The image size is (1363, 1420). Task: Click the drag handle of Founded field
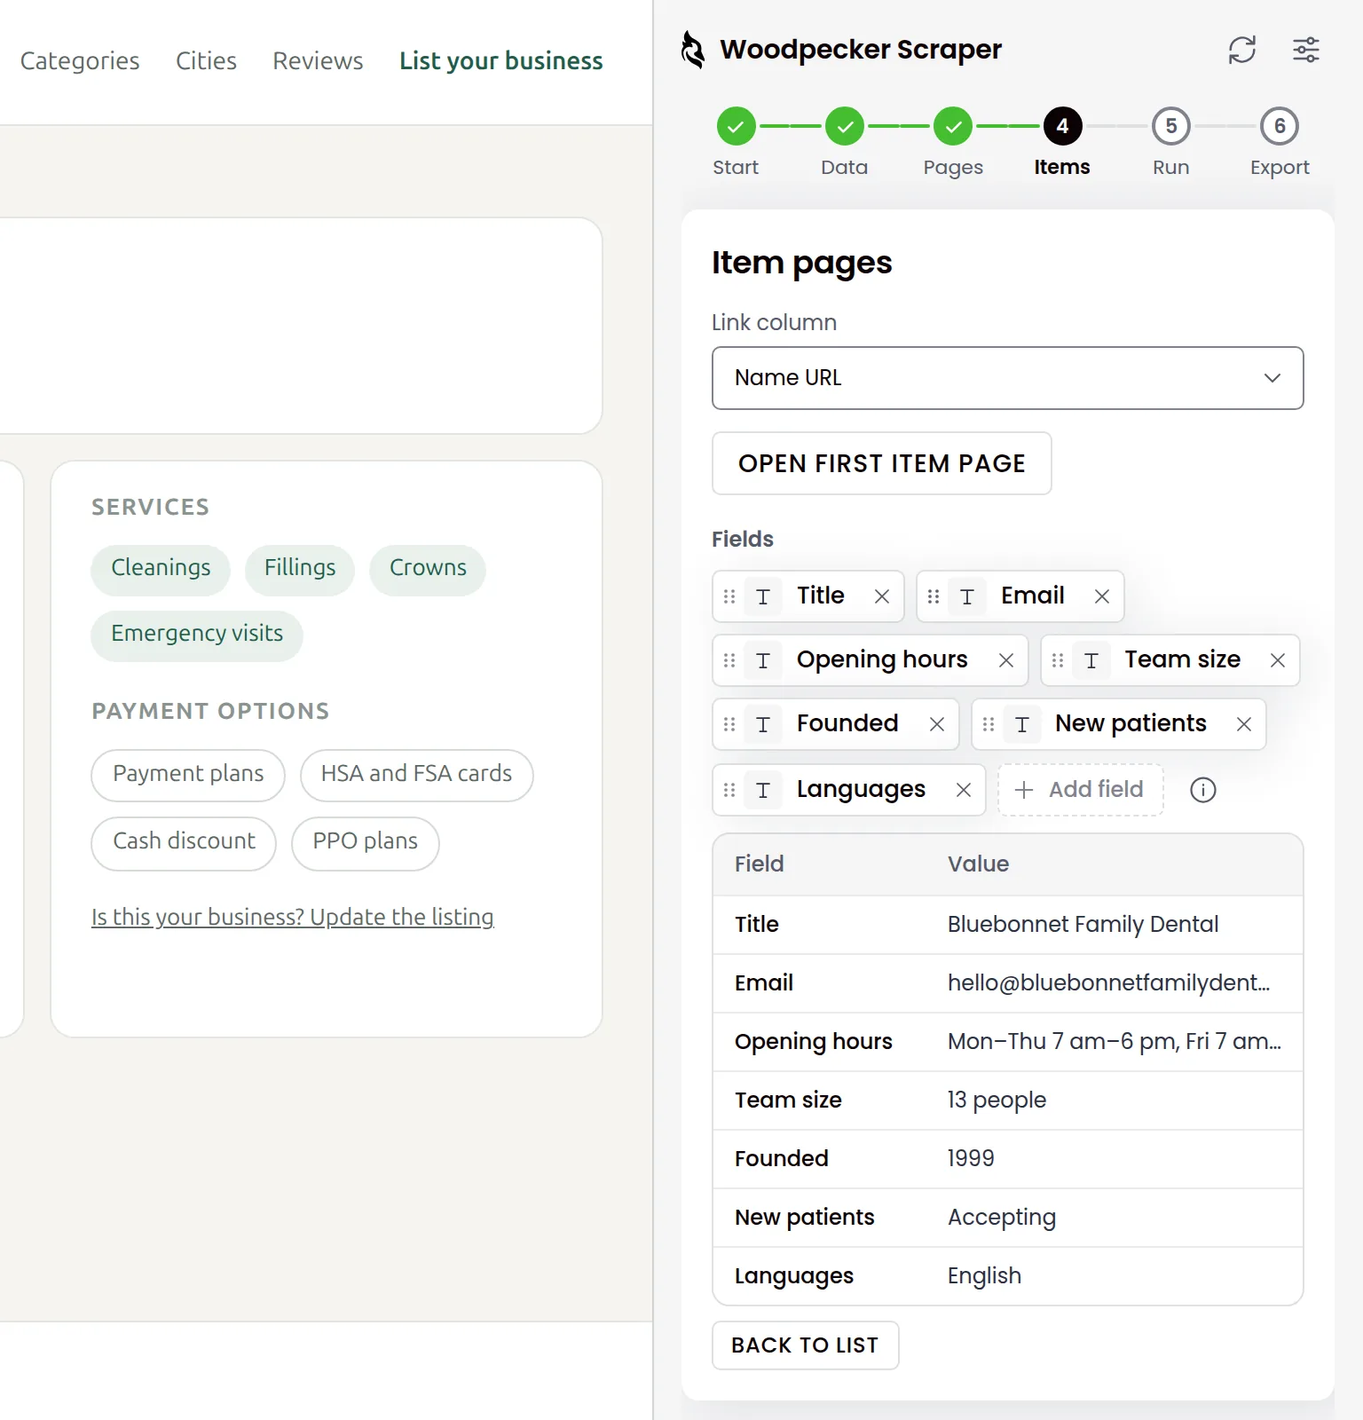click(729, 724)
